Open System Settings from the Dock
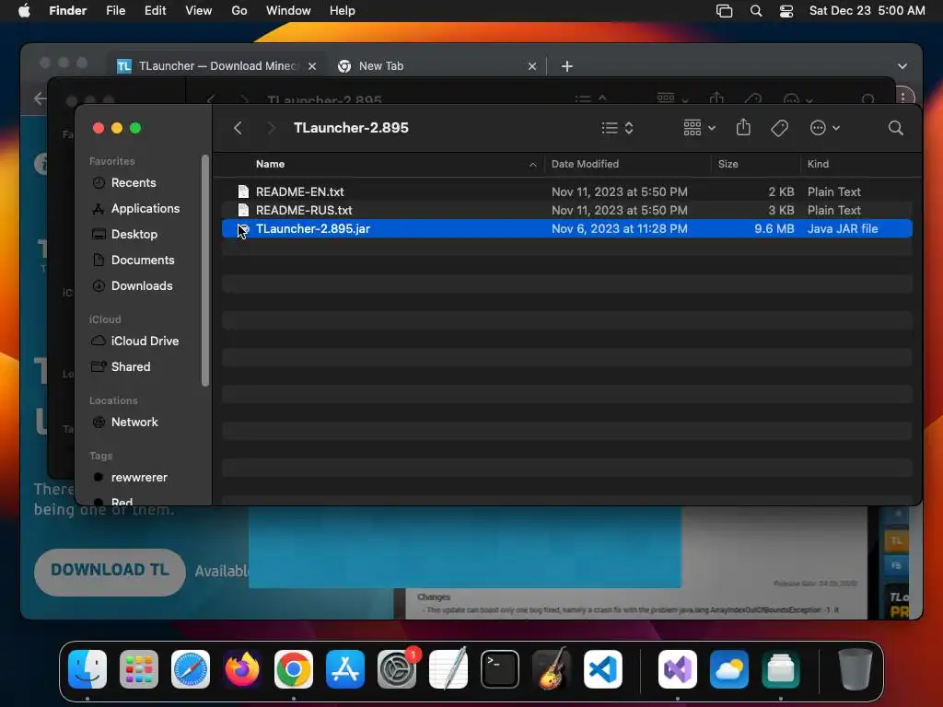The height and width of the screenshot is (707, 943). (x=397, y=669)
